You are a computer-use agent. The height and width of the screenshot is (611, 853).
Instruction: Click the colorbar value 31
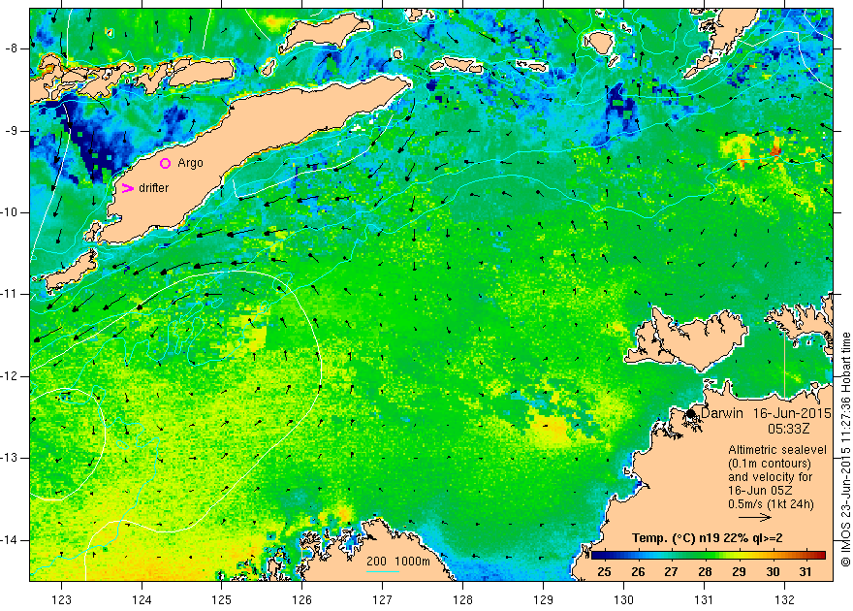click(x=806, y=572)
